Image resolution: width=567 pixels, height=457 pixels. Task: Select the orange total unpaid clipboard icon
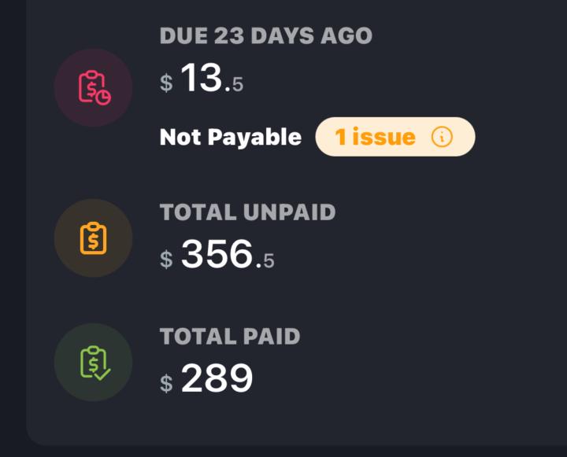click(93, 238)
